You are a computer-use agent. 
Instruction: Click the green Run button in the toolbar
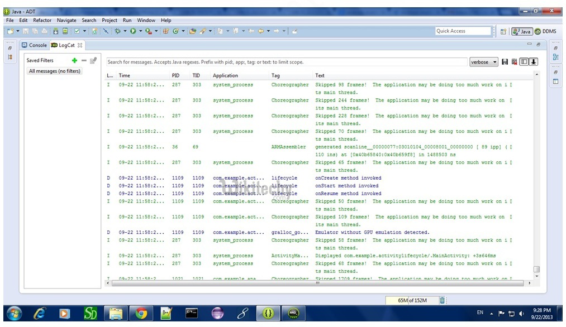pos(134,31)
